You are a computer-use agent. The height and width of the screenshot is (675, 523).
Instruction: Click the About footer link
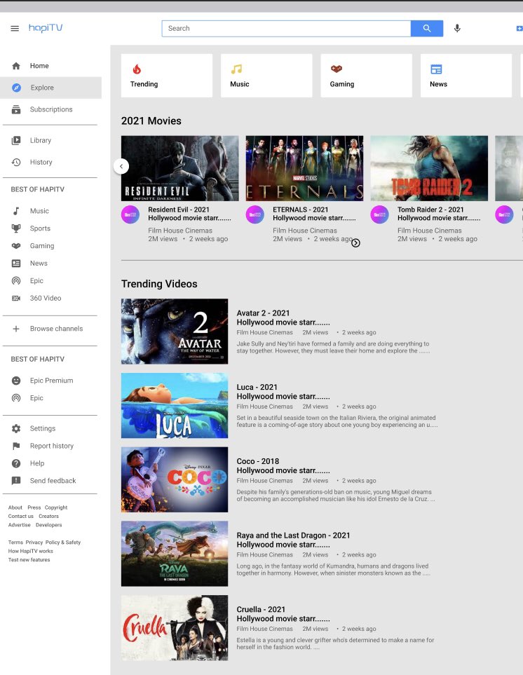coord(15,507)
